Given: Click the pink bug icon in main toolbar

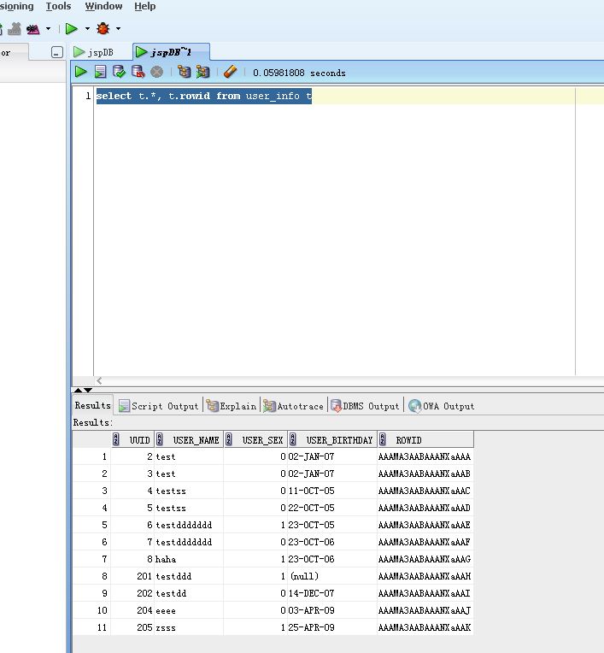Looking at the screenshot, I should pyautogui.click(x=32, y=29).
